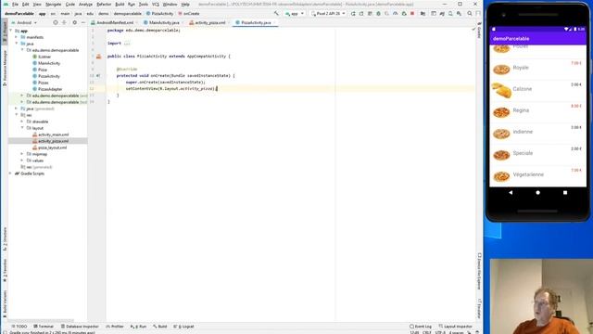Switch to MainActivity.java tab

point(164,22)
